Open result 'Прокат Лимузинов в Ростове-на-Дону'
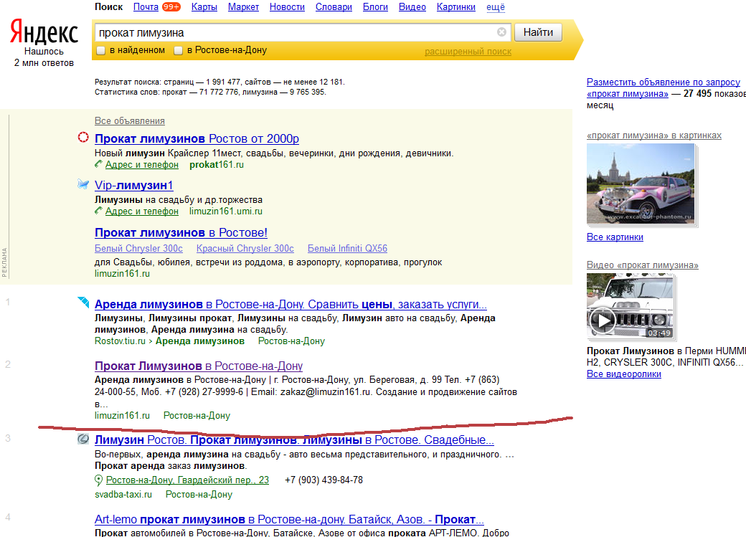 pos(199,366)
